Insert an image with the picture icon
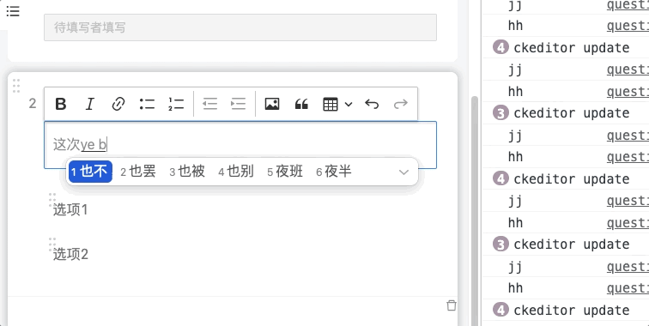The width and height of the screenshot is (649, 326). [272, 104]
